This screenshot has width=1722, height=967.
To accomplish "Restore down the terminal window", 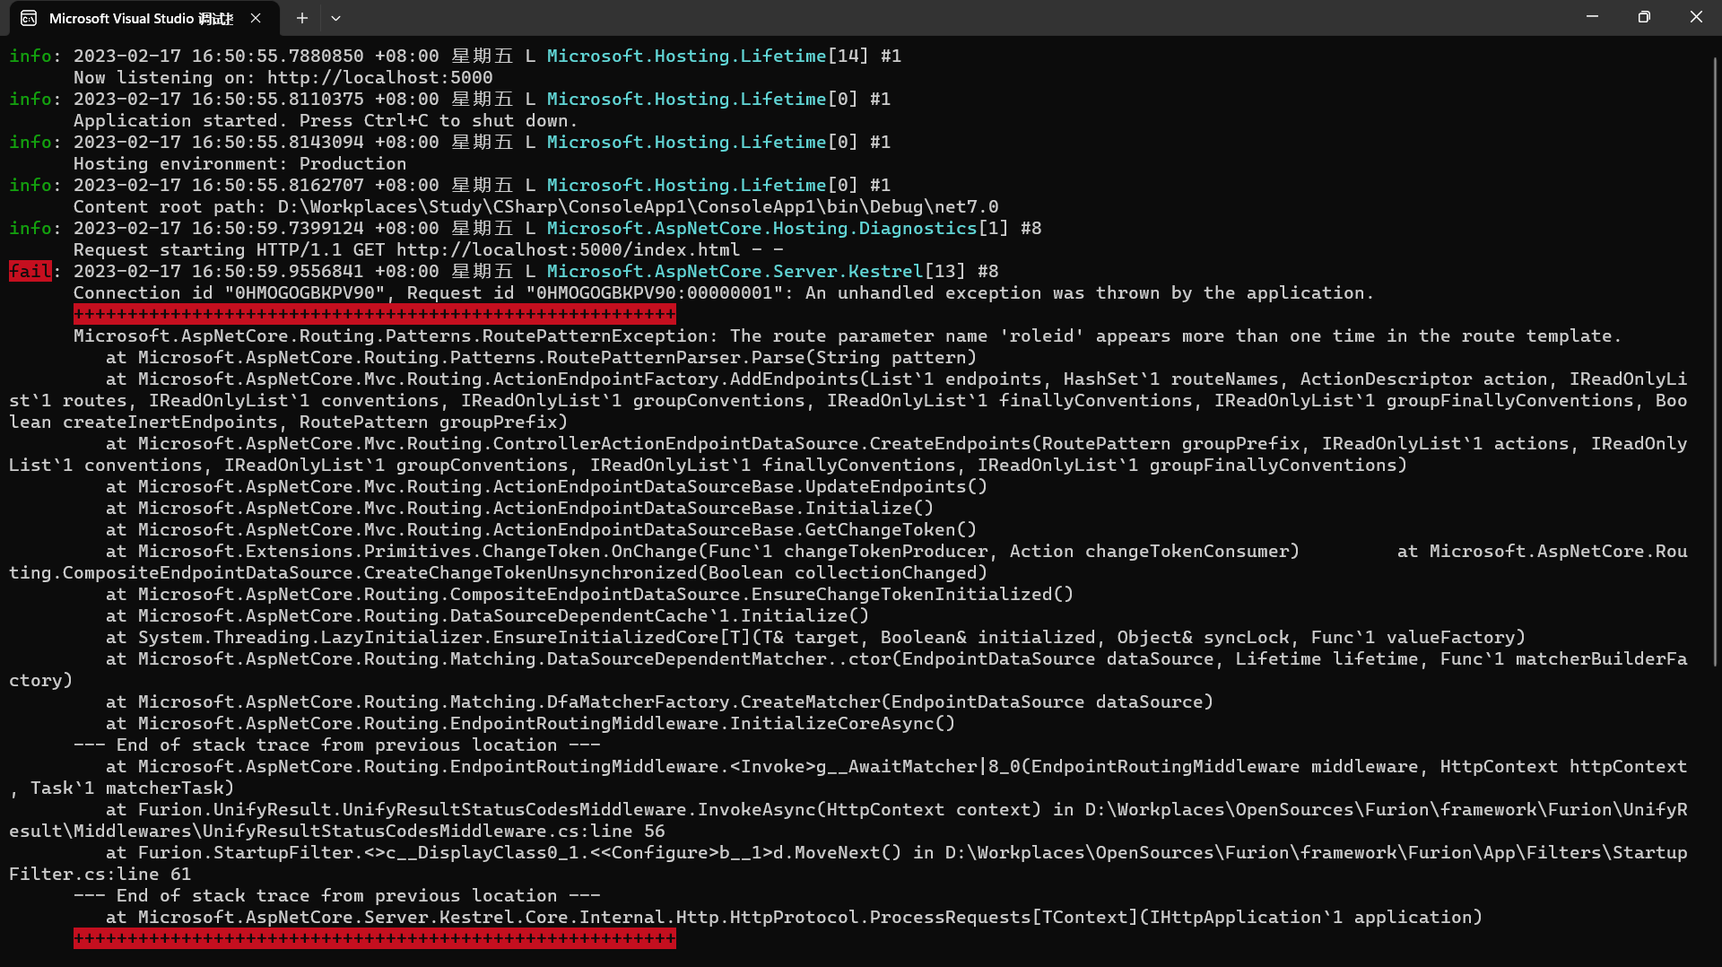I will 1644,17.
